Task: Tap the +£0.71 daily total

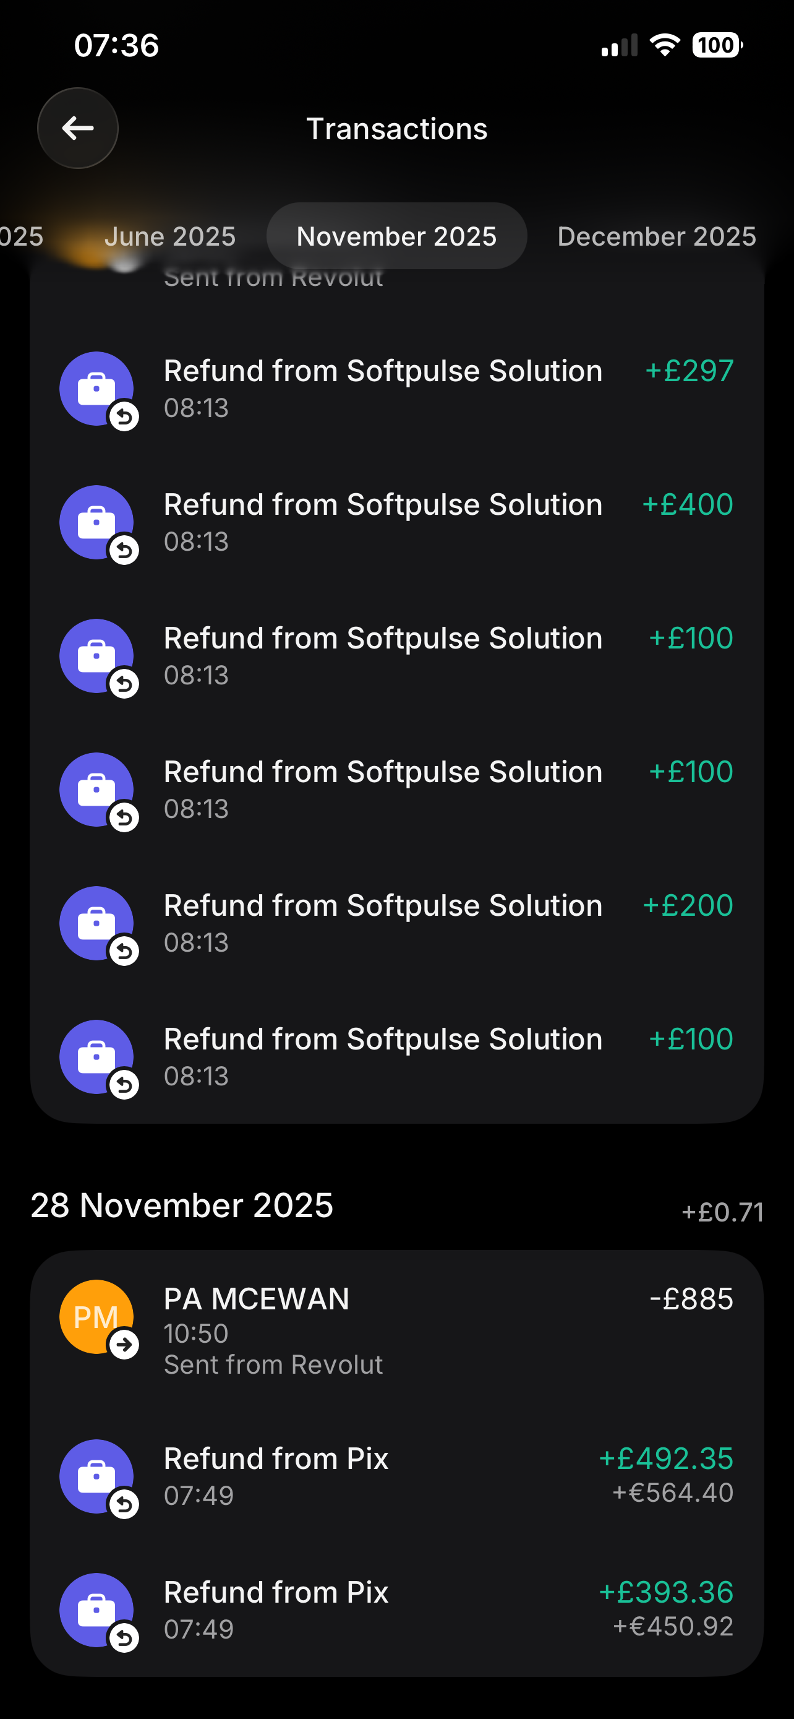Action: pos(722,1212)
